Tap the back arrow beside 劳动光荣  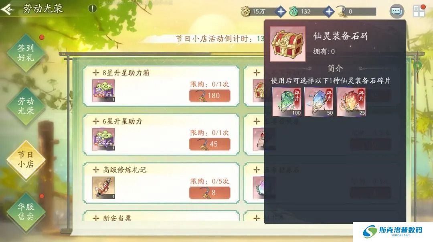pos(8,9)
